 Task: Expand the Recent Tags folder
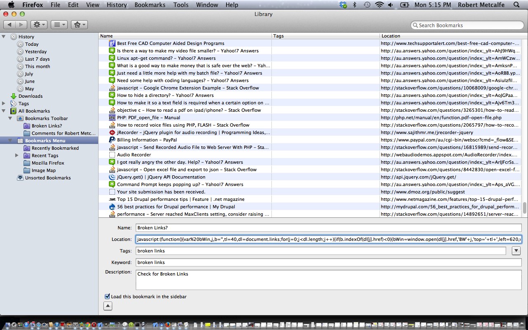tap(17, 156)
